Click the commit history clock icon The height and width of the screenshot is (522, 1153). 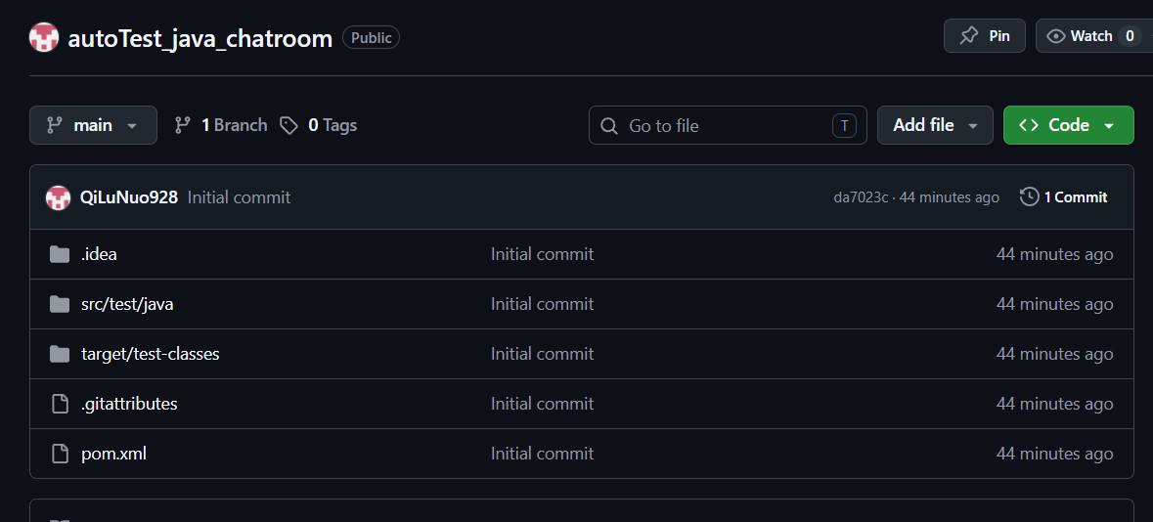(x=1029, y=197)
